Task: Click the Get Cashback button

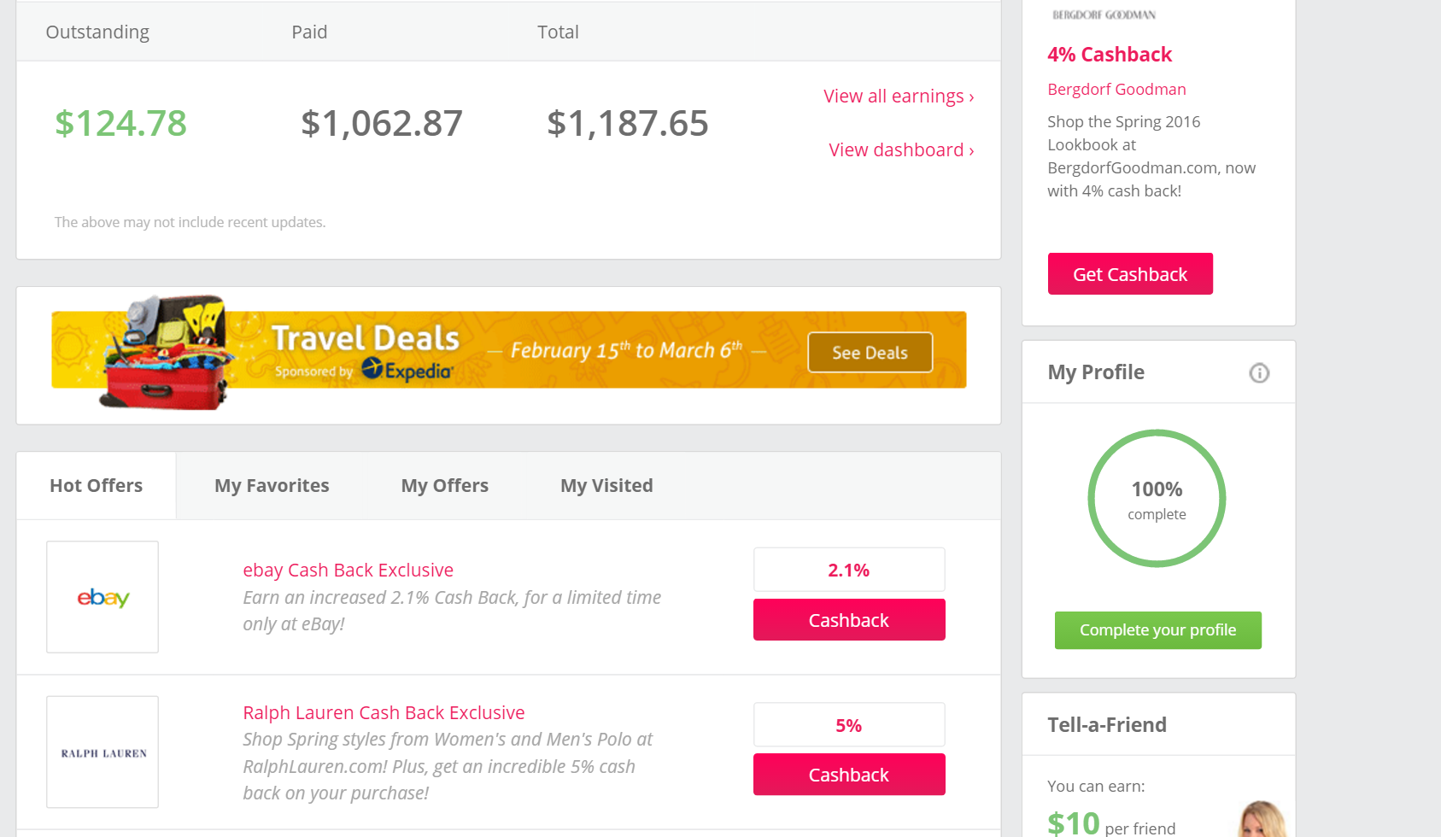Action: [1130, 274]
